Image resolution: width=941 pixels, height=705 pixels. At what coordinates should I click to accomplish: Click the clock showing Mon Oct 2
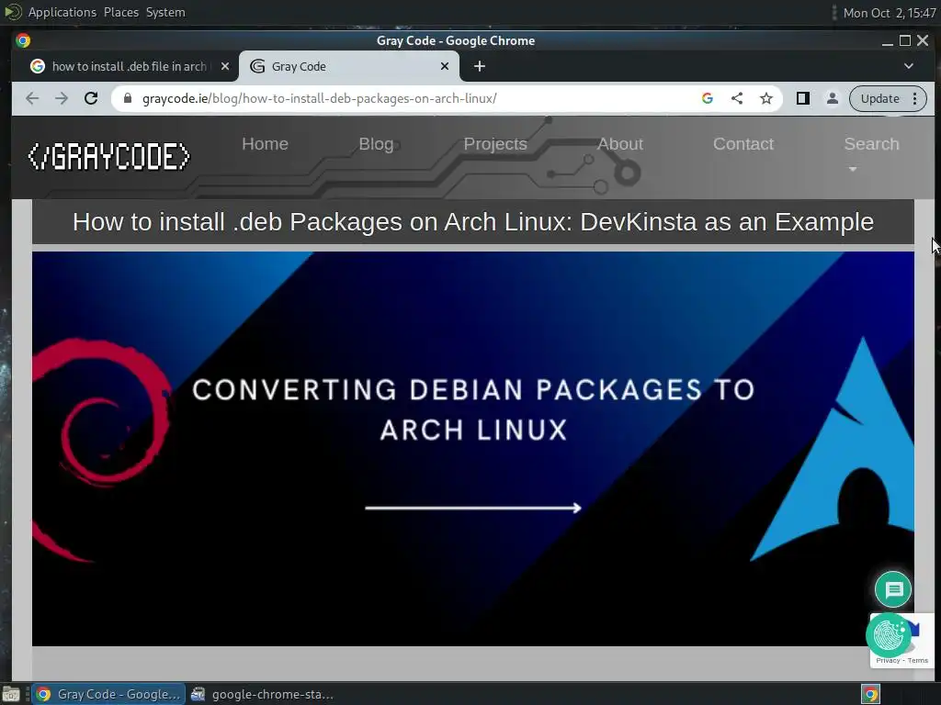point(890,13)
